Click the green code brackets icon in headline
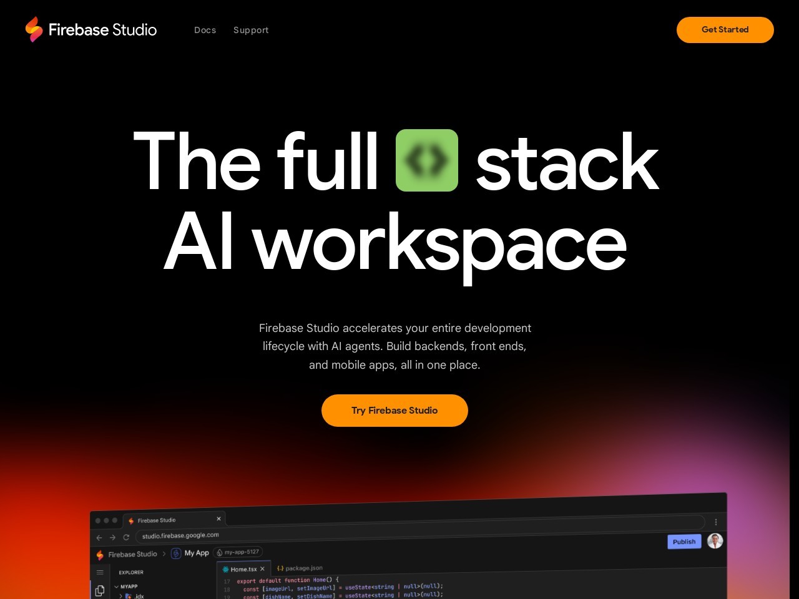 pyautogui.click(x=427, y=160)
